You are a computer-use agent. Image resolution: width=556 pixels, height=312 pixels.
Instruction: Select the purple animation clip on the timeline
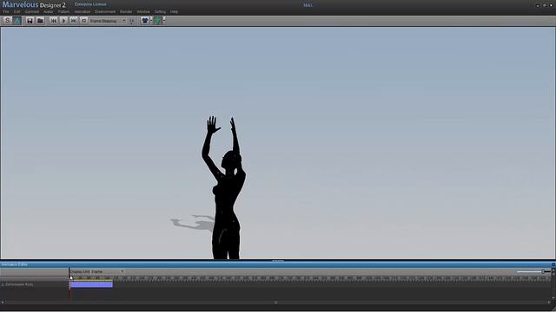tap(91, 284)
